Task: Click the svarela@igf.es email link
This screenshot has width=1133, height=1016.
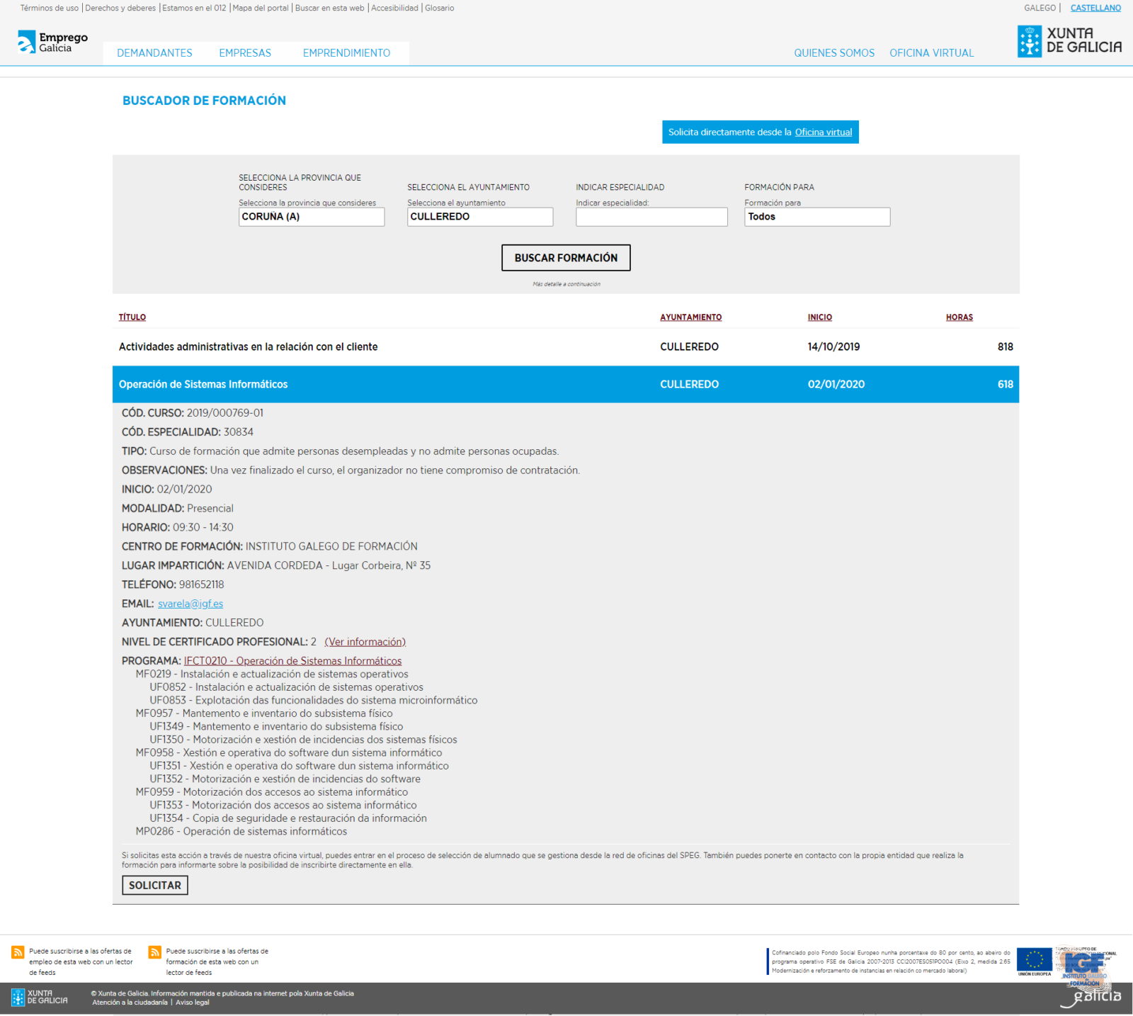Action: (x=190, y=604)
